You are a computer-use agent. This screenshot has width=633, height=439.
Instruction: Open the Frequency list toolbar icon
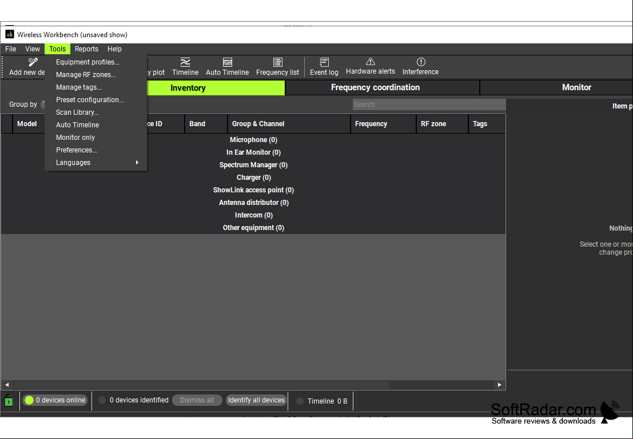click(278, 62)
